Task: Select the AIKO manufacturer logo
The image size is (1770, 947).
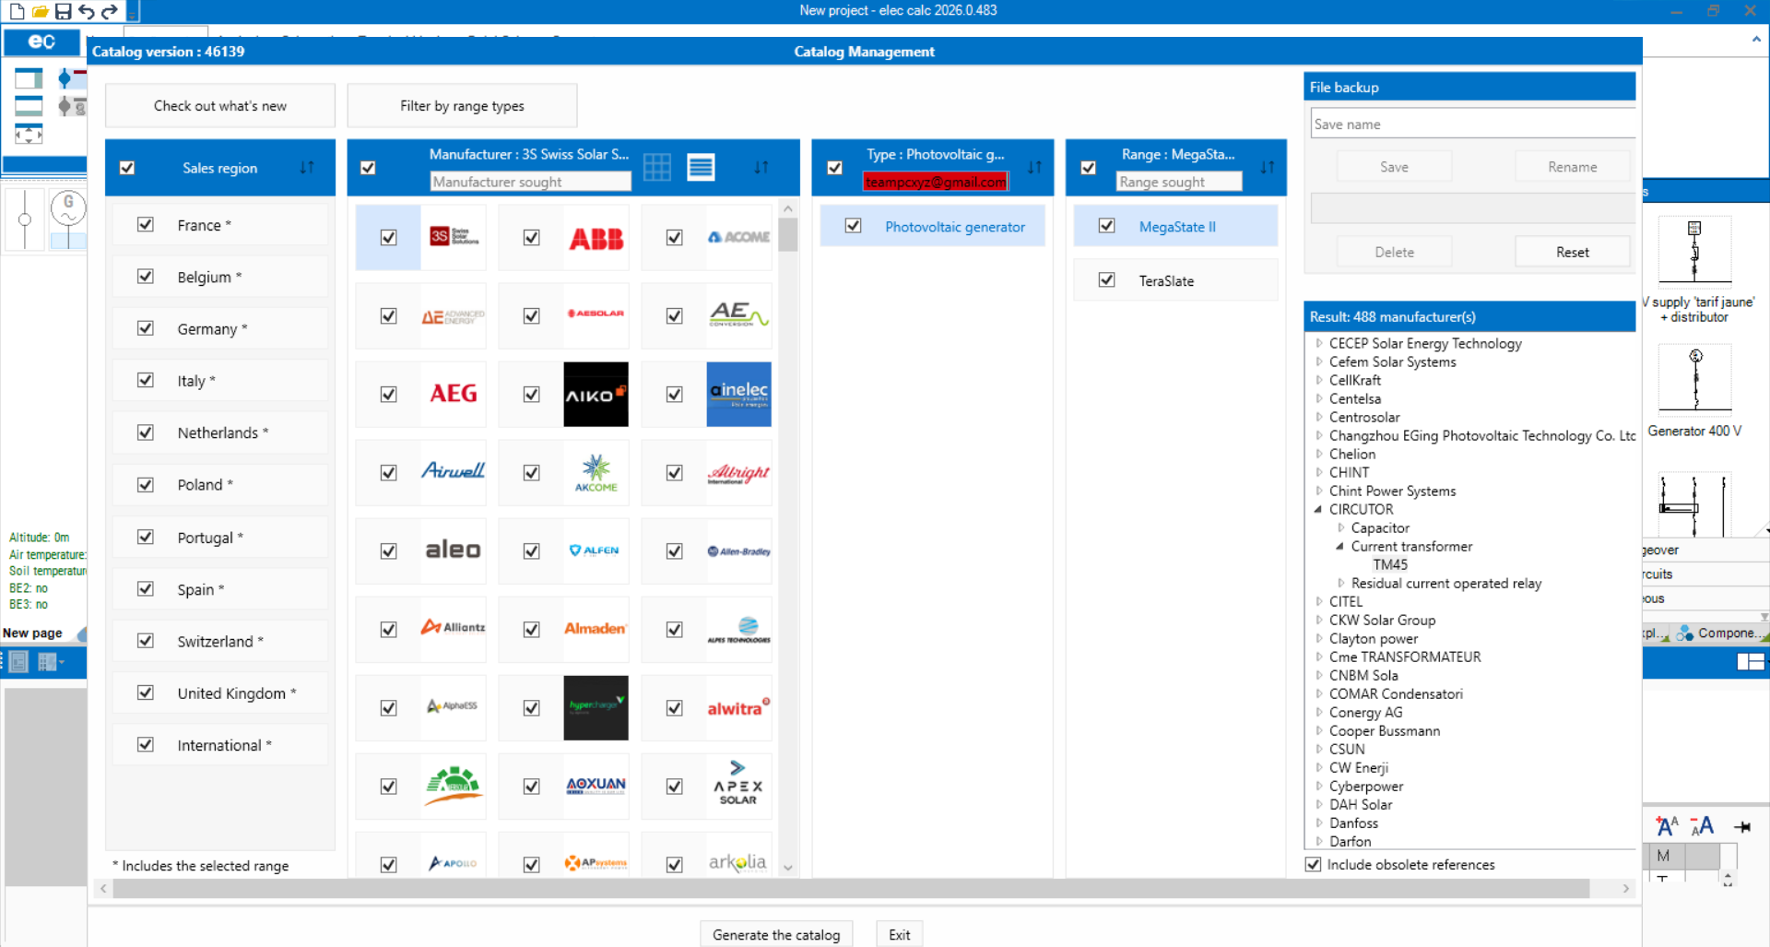Action: (596, 394)
